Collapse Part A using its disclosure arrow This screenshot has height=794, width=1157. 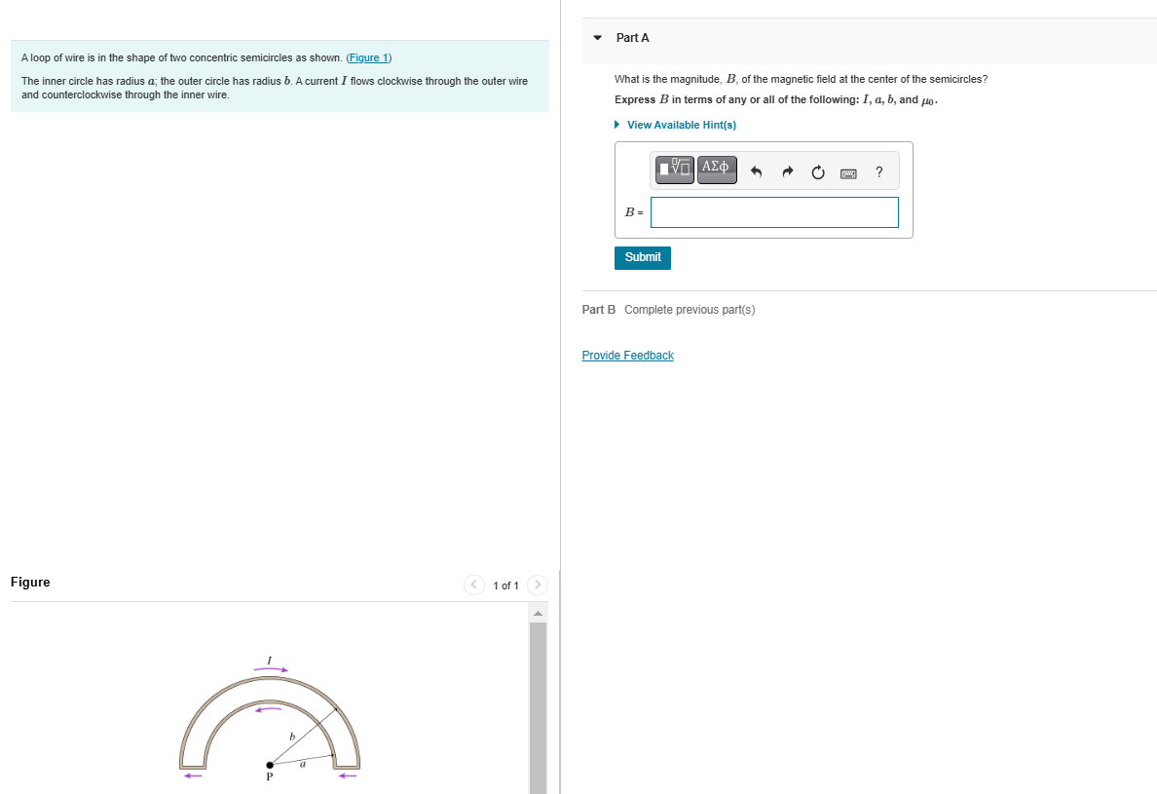point(596,39)
